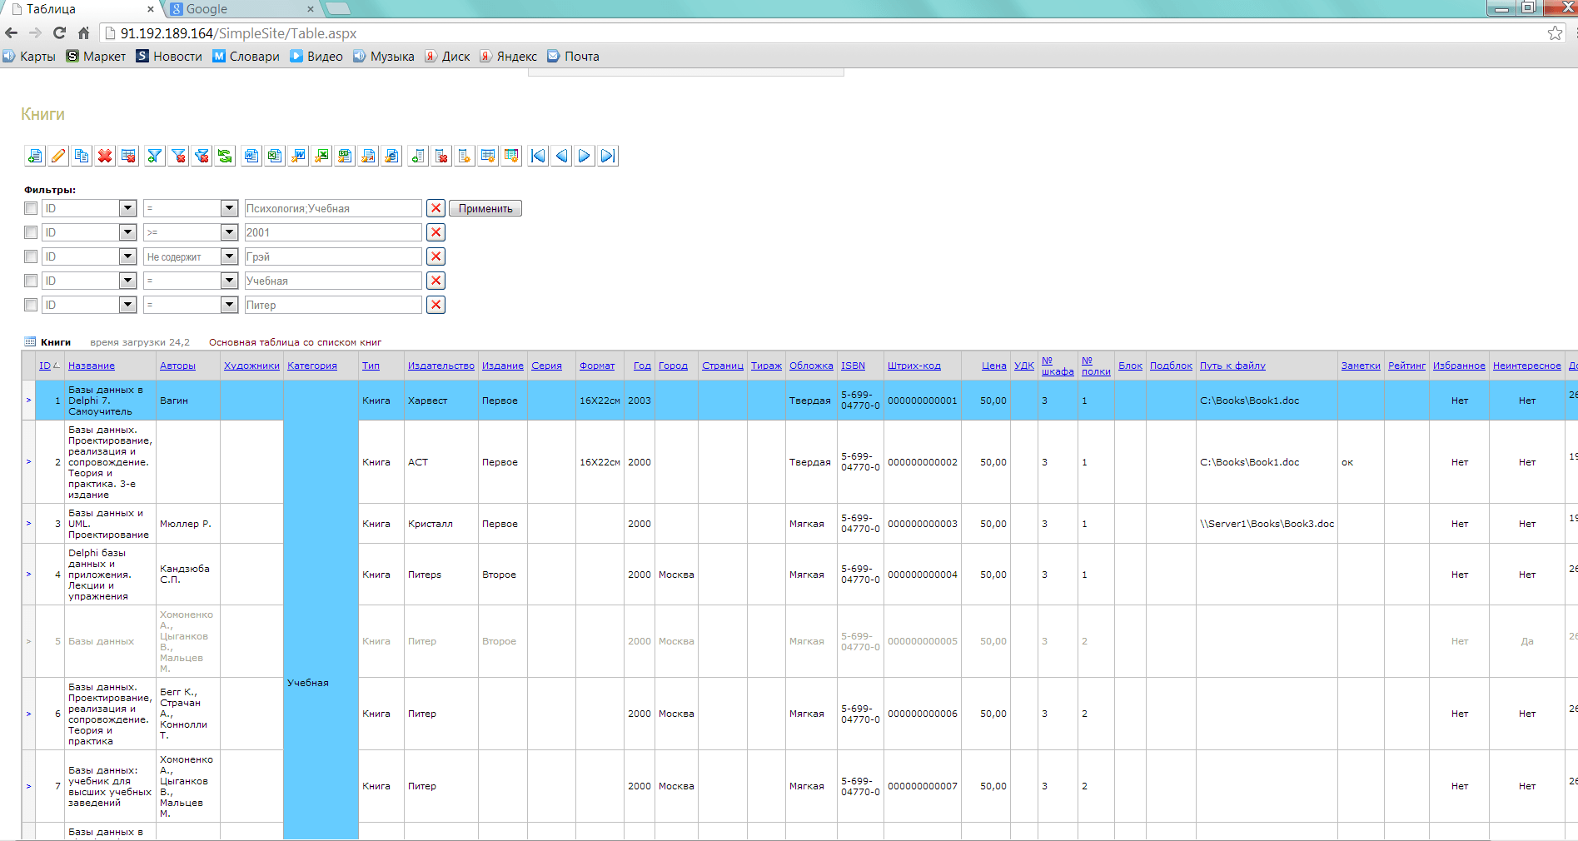Go to the next page
Viewport: 1578px width, 841px height.
(x=585, y=156)
